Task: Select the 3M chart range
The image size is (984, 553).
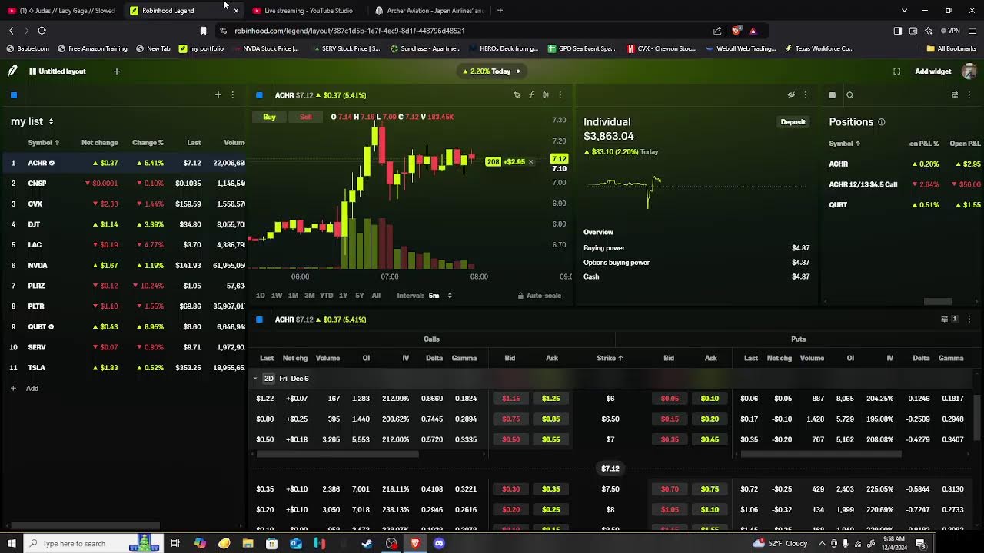Action: click(x=309, y=296)
